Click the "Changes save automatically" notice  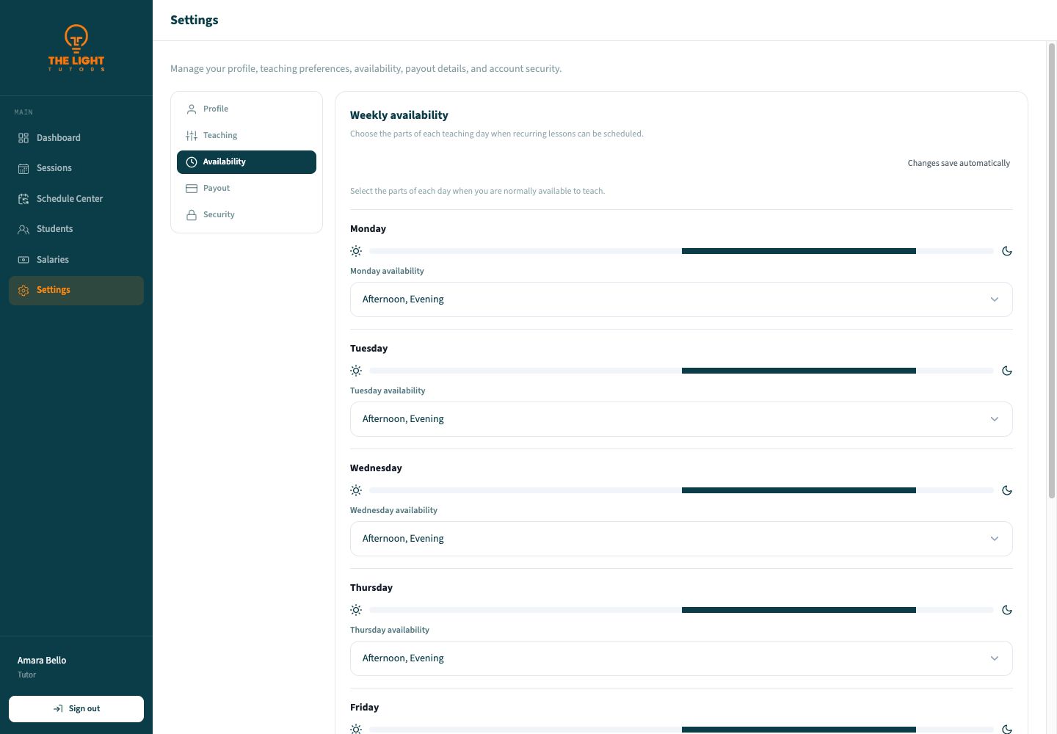click(x=959, y=163)
